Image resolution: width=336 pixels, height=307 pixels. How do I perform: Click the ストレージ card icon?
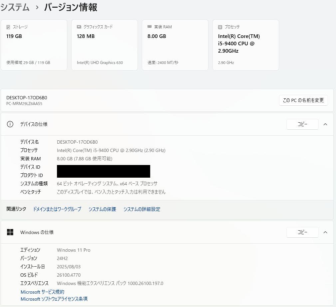point(8,27)
